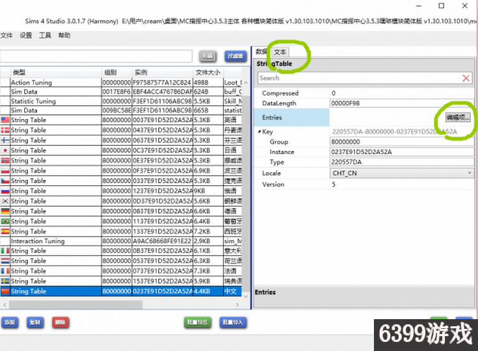The height and width of the screenshot is (351, 478).
Task: Select the Finnish flag String Table icon
Action: (5, 140)
